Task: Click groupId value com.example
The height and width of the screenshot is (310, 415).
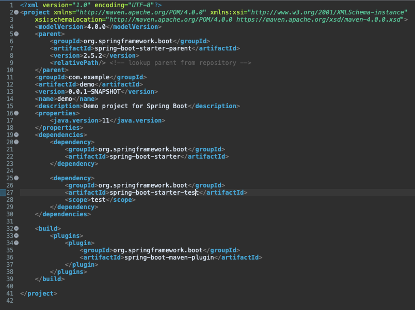Action: (x=89, y=77)
